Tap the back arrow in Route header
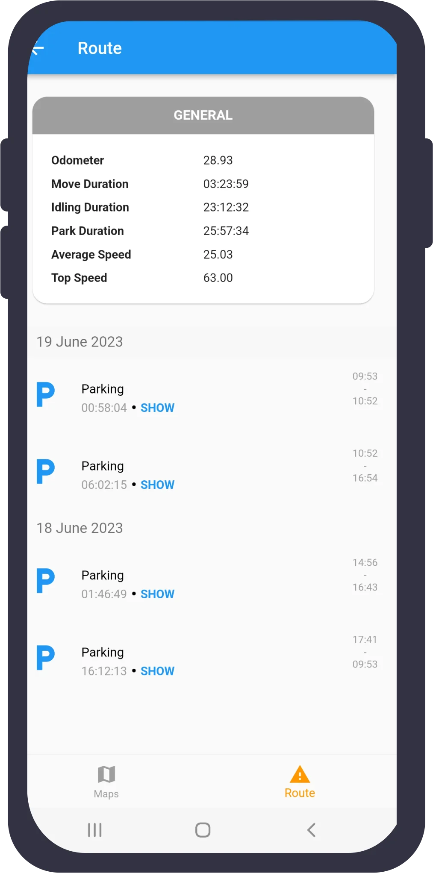Viewport: 433px width, 873px height. coord(38,49)
